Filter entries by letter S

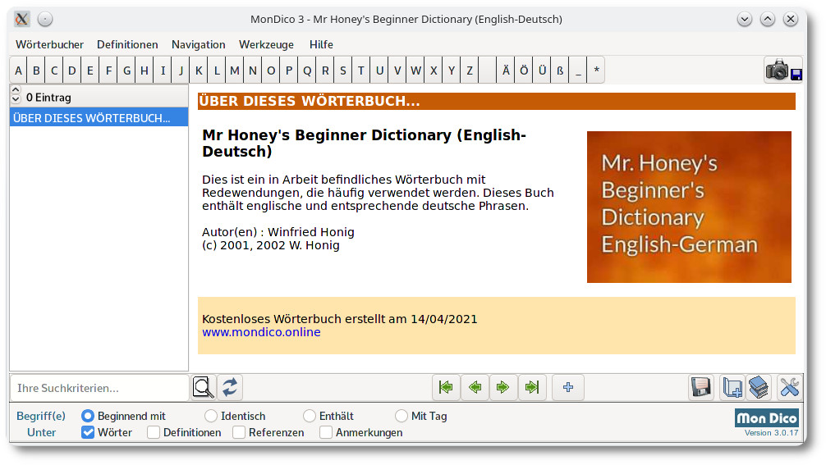point(343,71)
